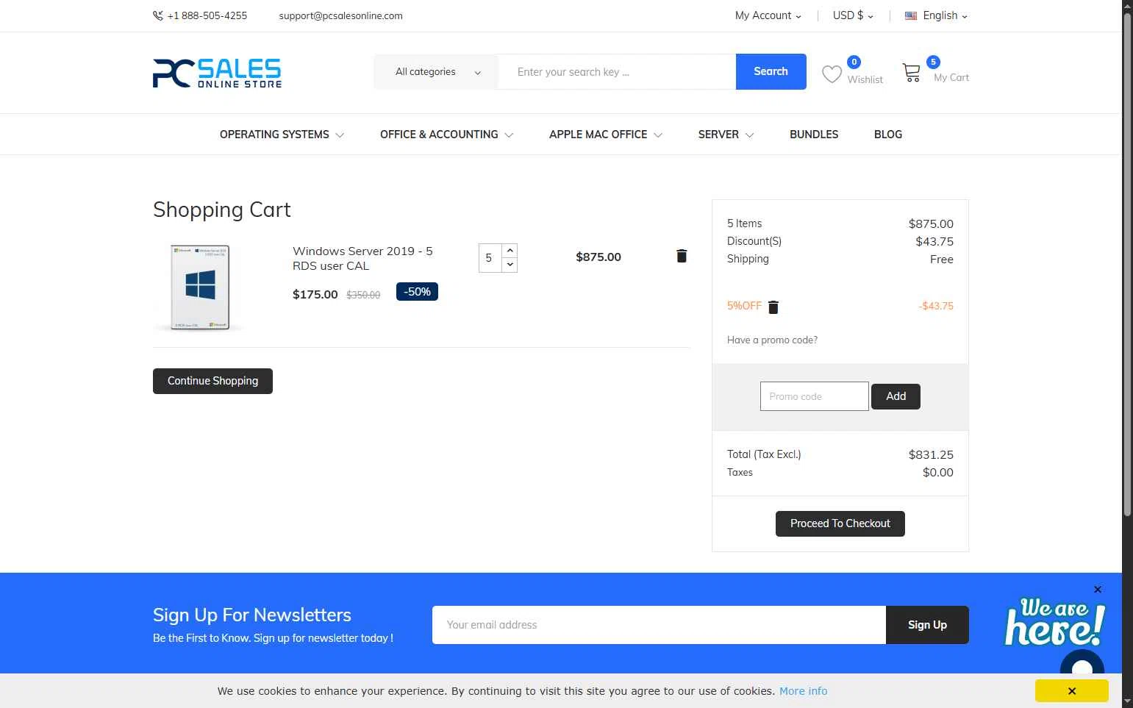Open the Wishlist heart icon
1133x708 pixels.
click(x=832, y=74)
